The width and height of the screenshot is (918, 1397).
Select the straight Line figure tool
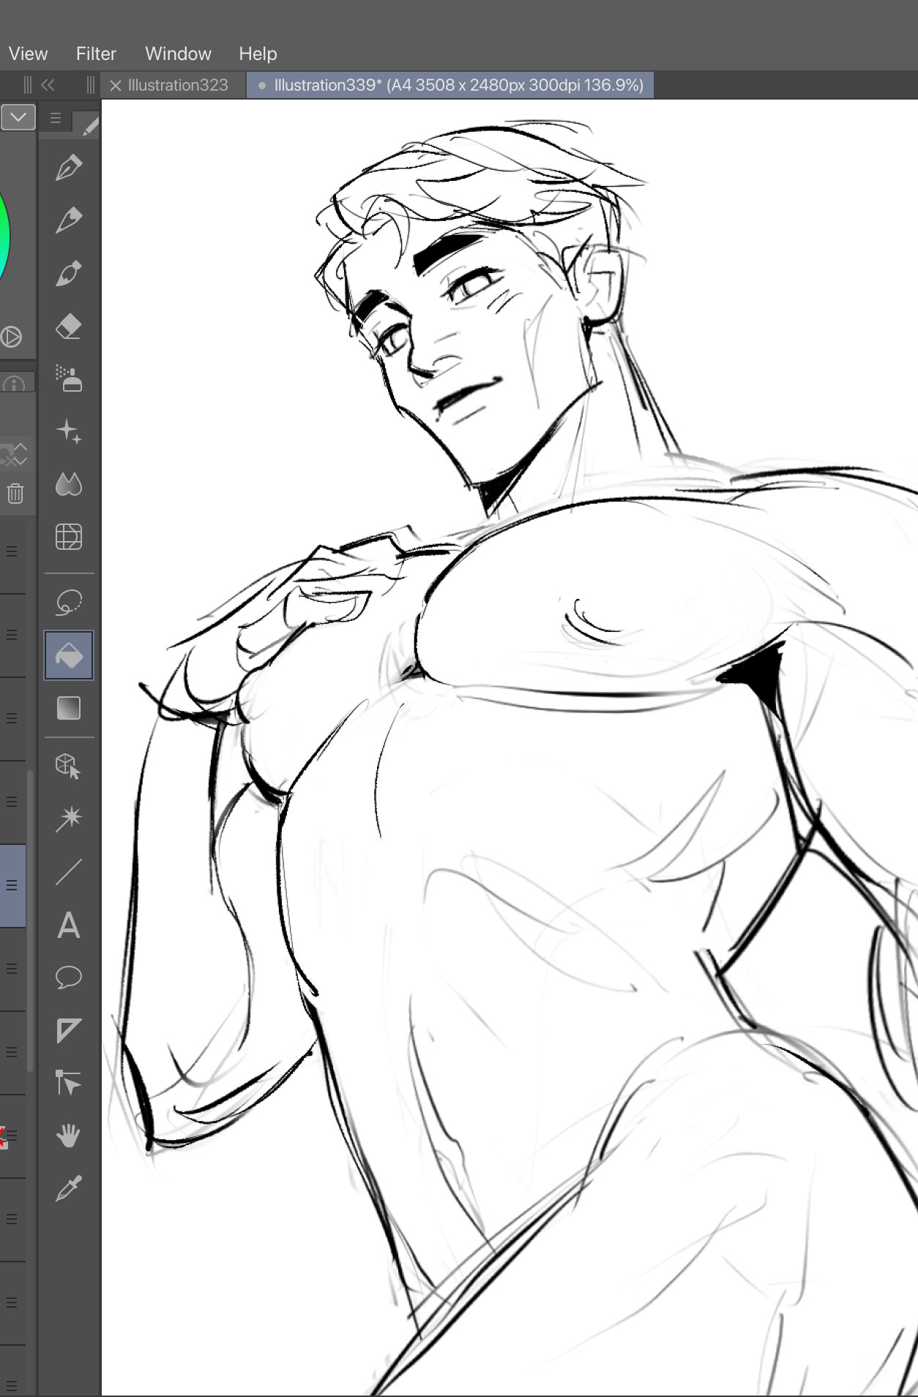[69, 872]
